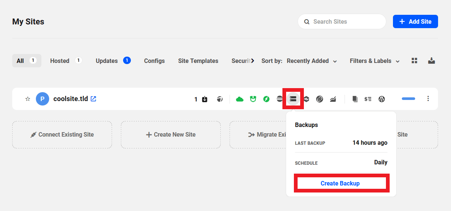The image size is (451, 211).
Task: Open the Configs tab
Action: [x=155, y=61]
